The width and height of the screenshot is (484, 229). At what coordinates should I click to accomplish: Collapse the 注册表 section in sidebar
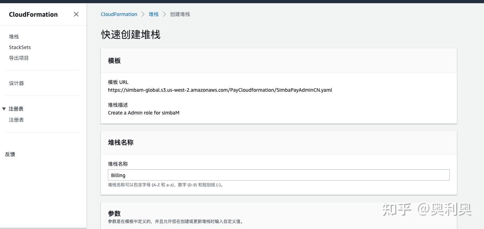coord(5,109)
